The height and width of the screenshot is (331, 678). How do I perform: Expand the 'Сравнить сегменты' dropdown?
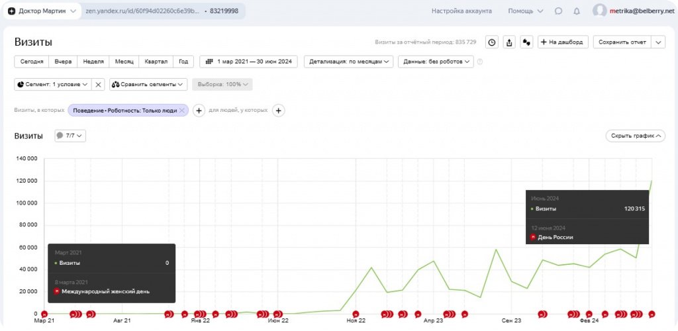(148, 84)
